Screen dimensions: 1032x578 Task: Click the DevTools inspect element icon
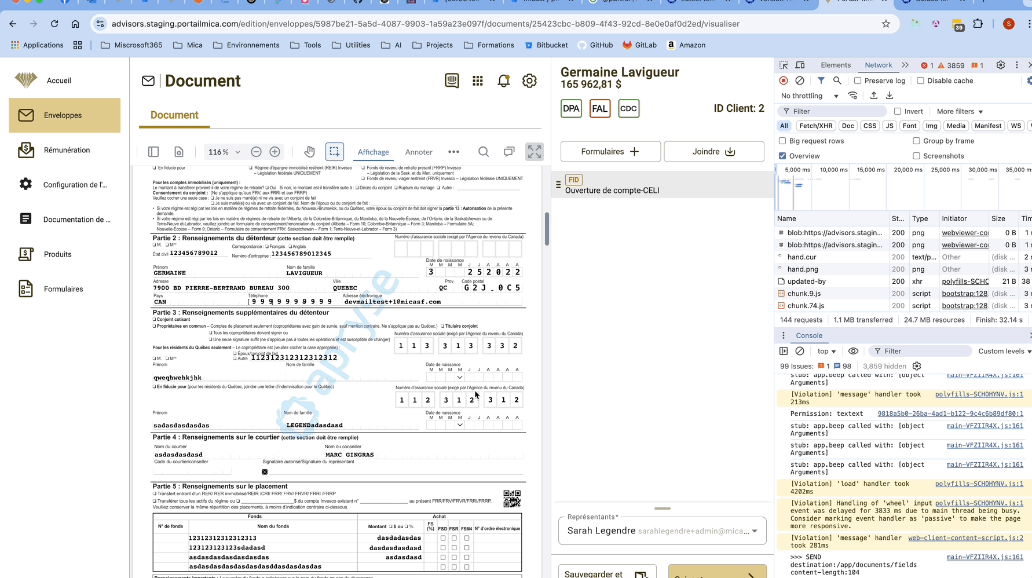784,65
